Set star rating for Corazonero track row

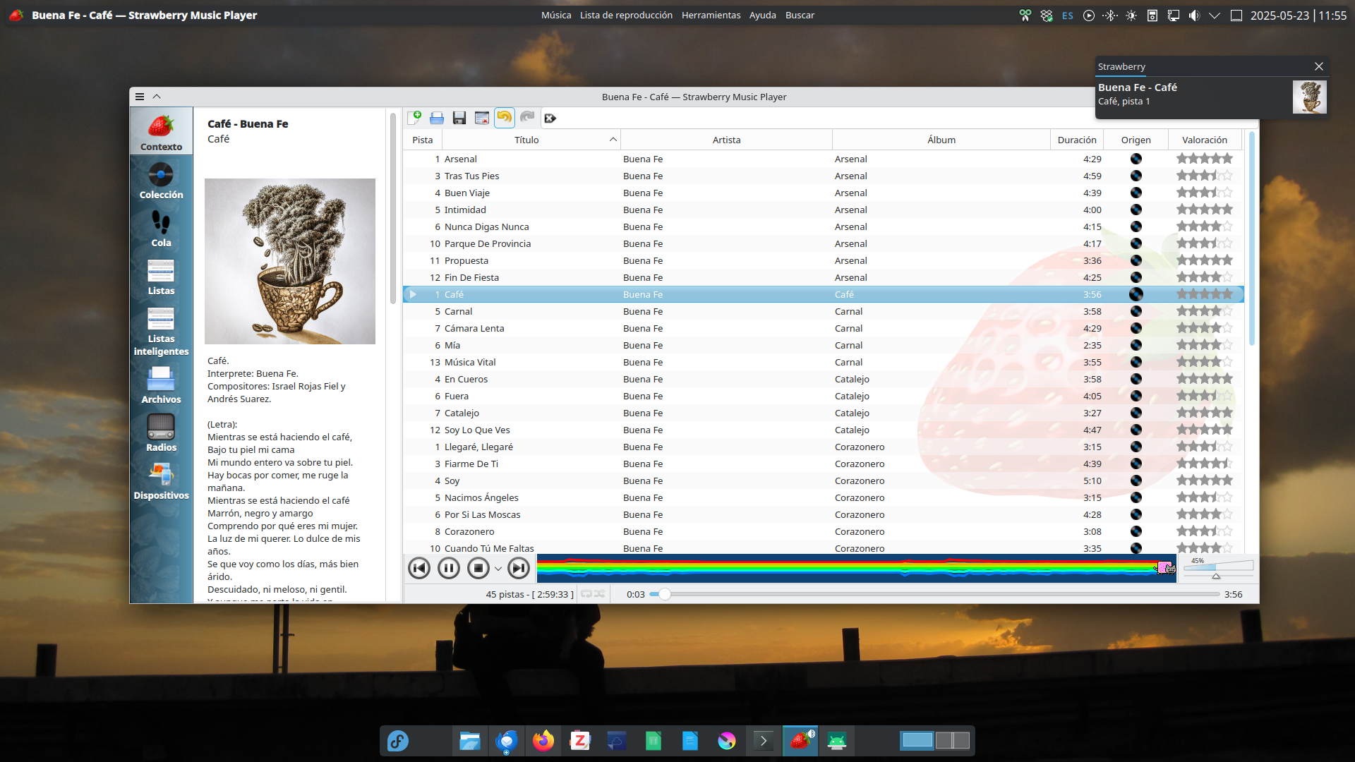click(x=1204, y=531)
